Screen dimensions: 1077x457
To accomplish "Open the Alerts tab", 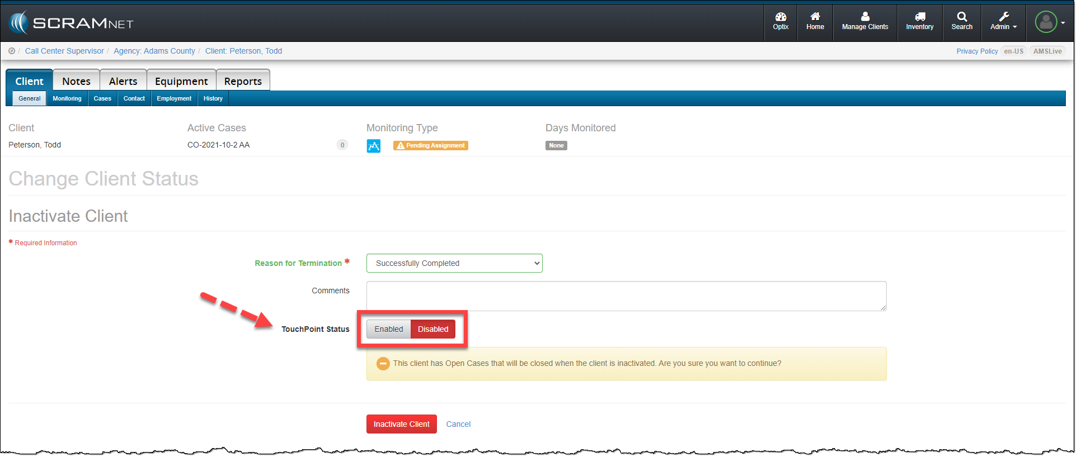I will [123, 81].
